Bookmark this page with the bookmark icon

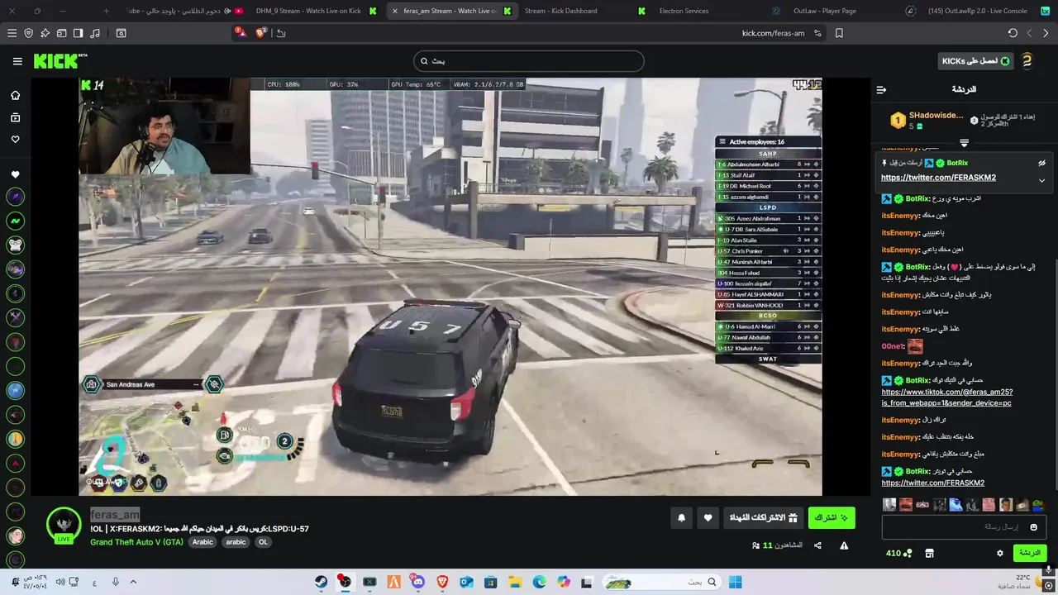(839, 33)
